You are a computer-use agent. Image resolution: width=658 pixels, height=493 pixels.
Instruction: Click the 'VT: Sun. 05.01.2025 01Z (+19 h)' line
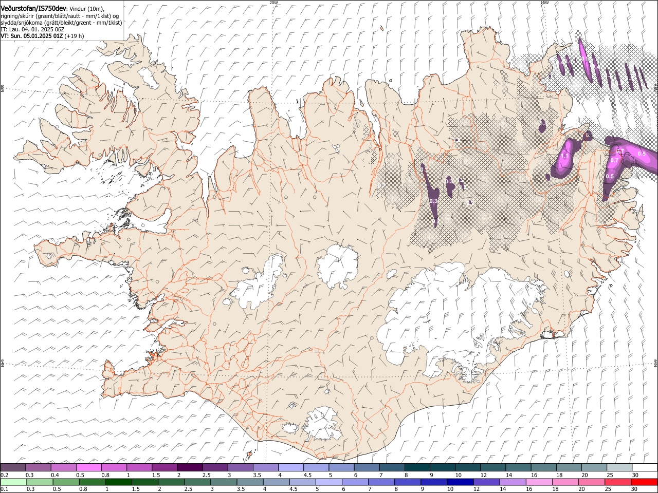coord(42,36)
